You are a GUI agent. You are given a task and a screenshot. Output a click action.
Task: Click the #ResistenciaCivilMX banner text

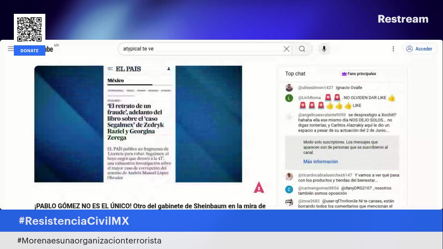pyautogui.click(x=74, y=221)
